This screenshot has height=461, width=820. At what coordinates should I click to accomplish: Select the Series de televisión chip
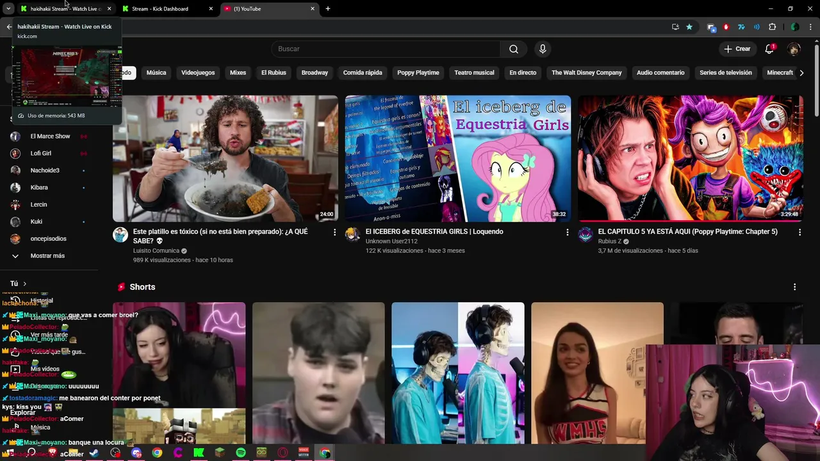pyautogui.click(x=726, y=73)
